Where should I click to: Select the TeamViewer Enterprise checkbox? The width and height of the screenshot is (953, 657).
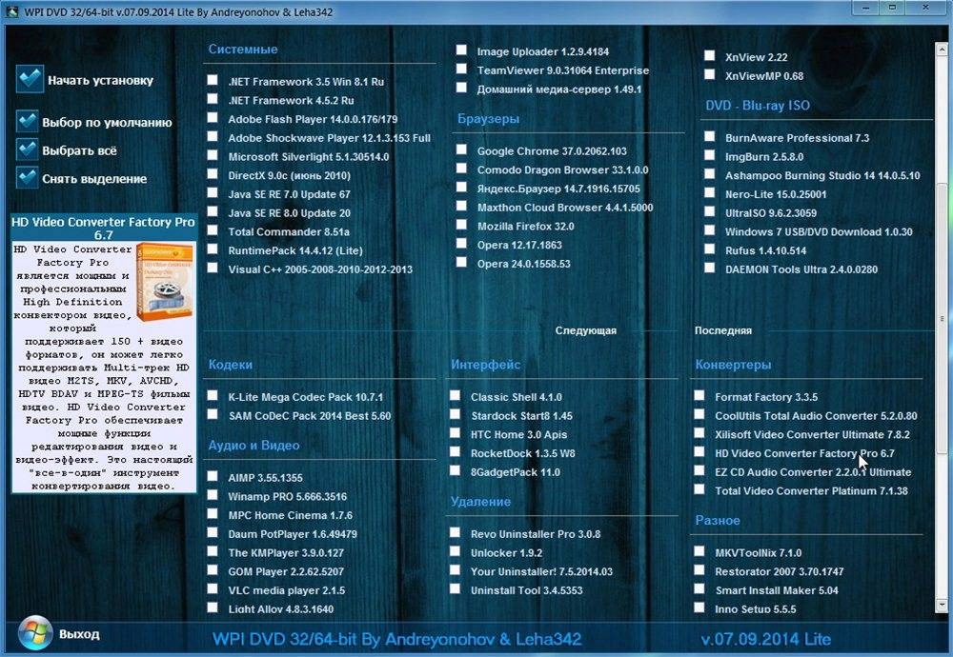[x=462, y=69]
